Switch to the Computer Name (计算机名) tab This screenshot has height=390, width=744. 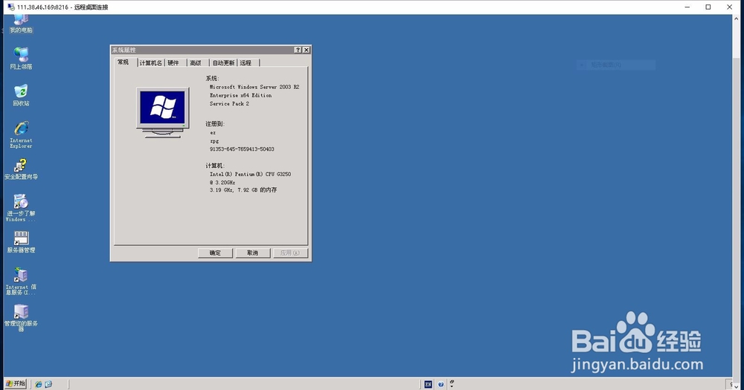(151, 63)
